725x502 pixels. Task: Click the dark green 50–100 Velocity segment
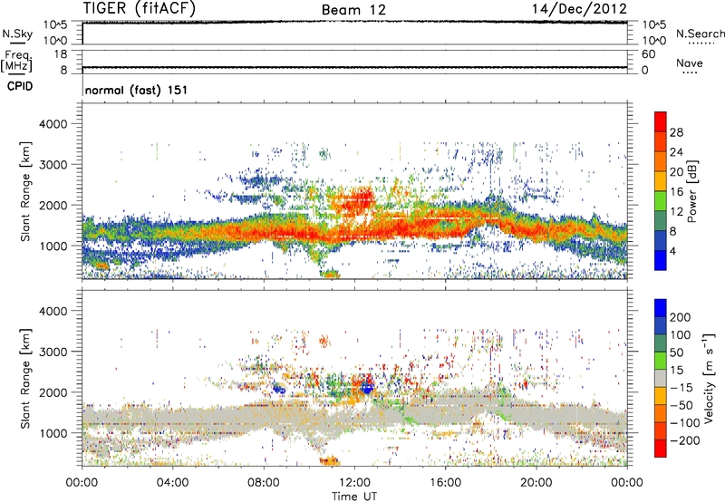pyautogui.click(x=661, y=343)
